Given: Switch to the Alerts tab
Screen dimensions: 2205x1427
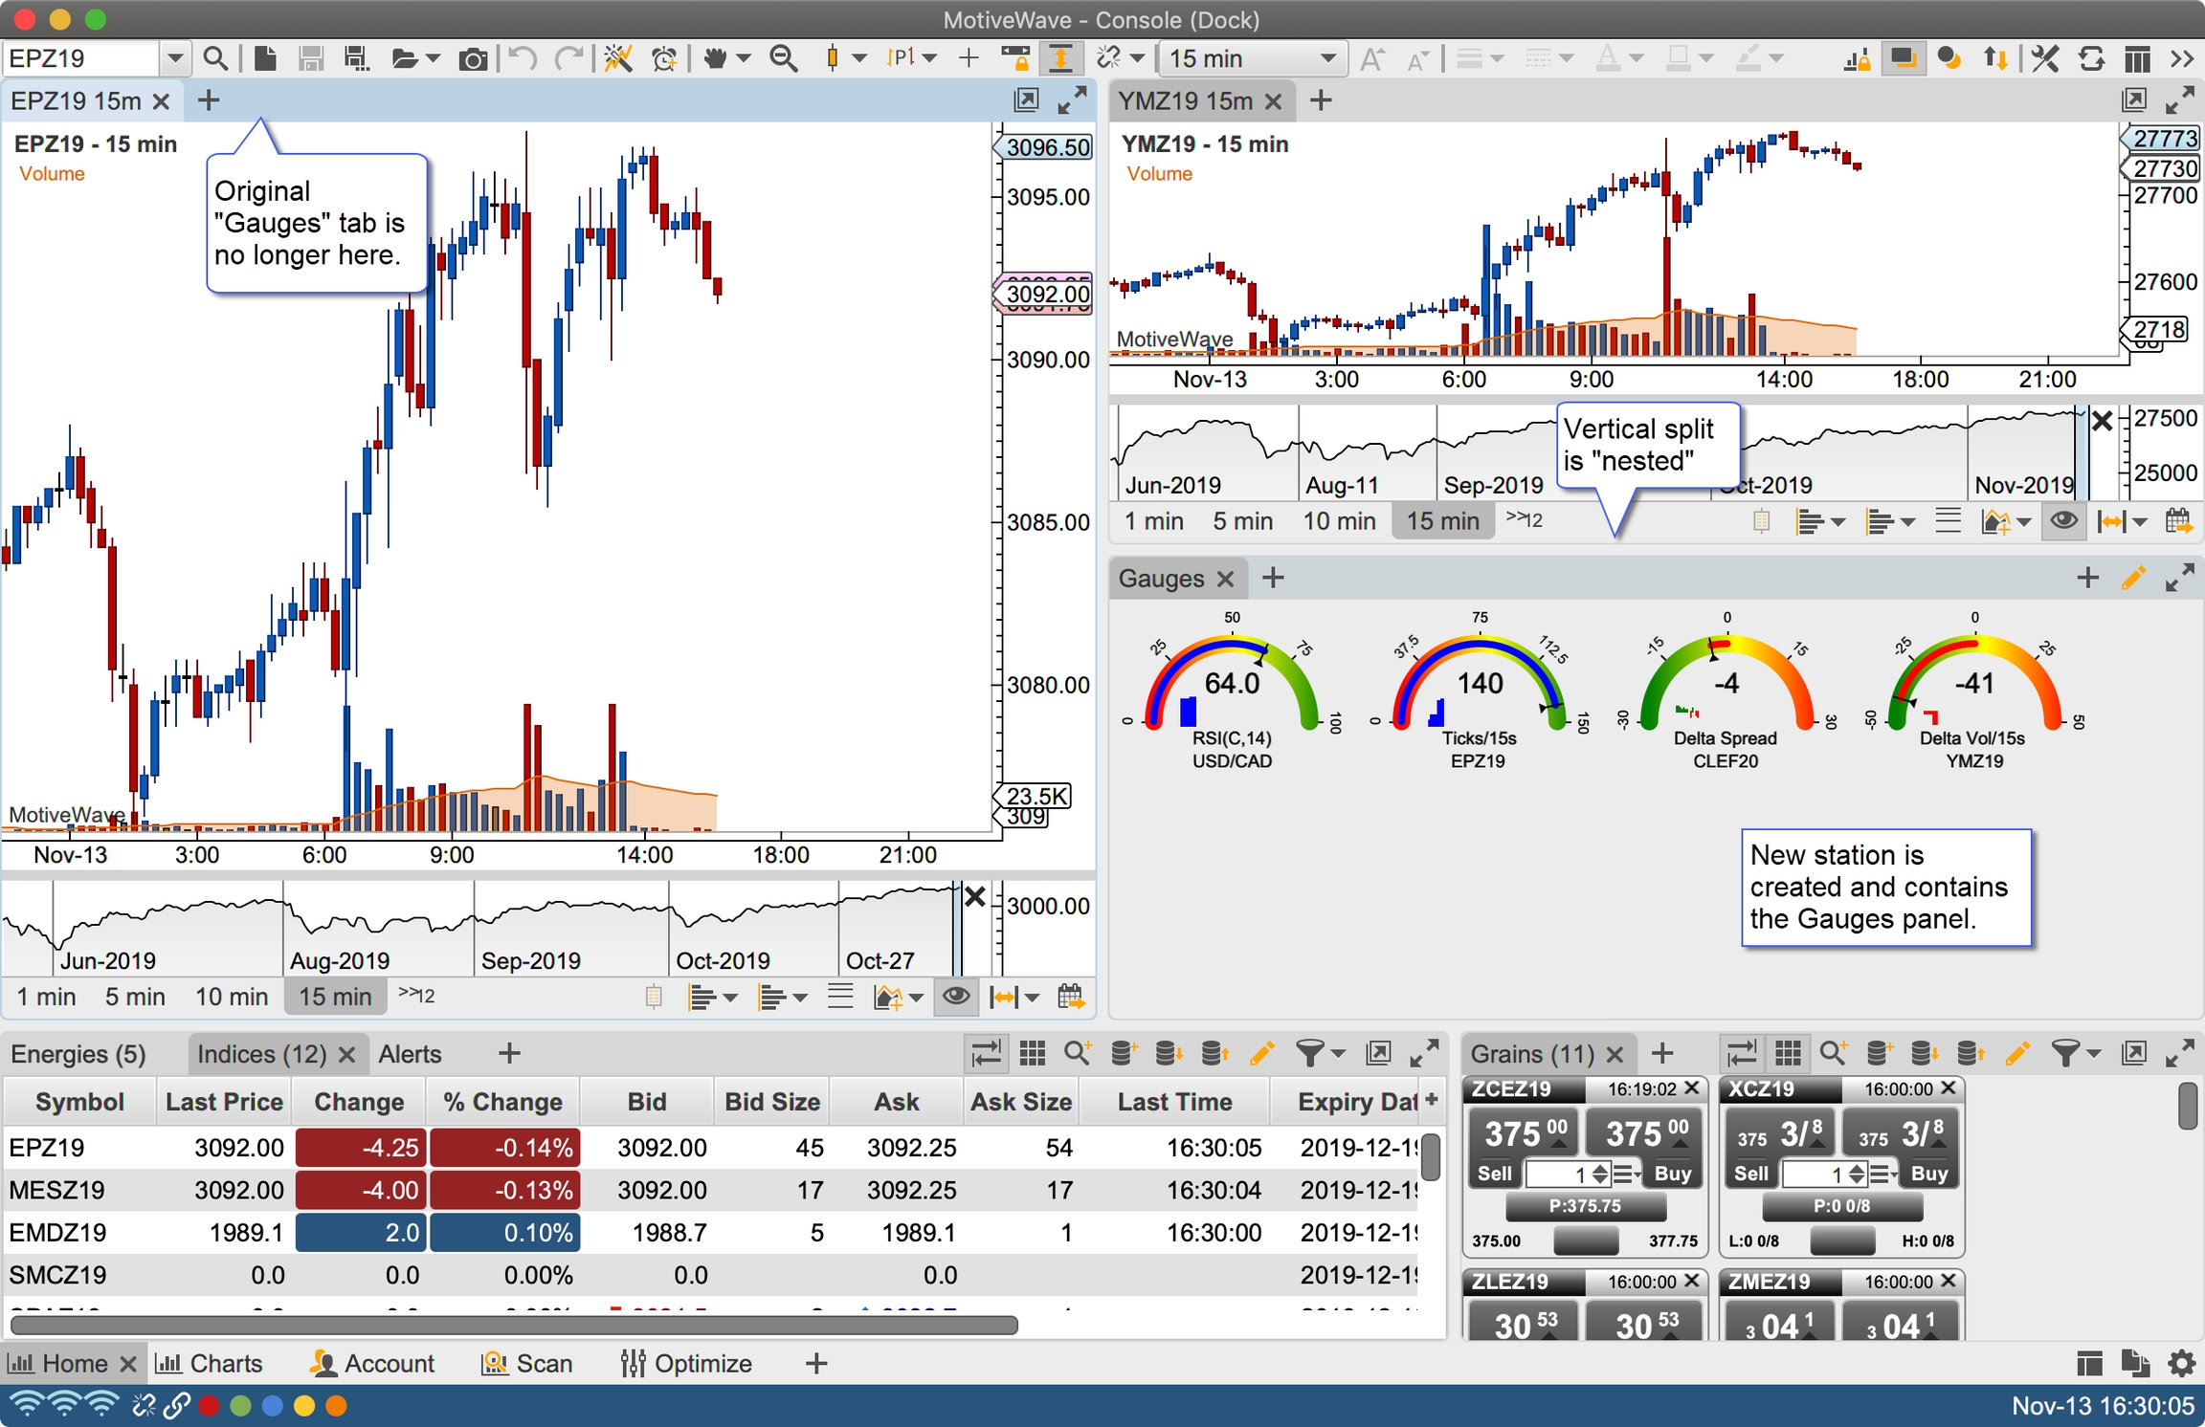Looking at the screenshot, I should click(x=410, y=1054).
